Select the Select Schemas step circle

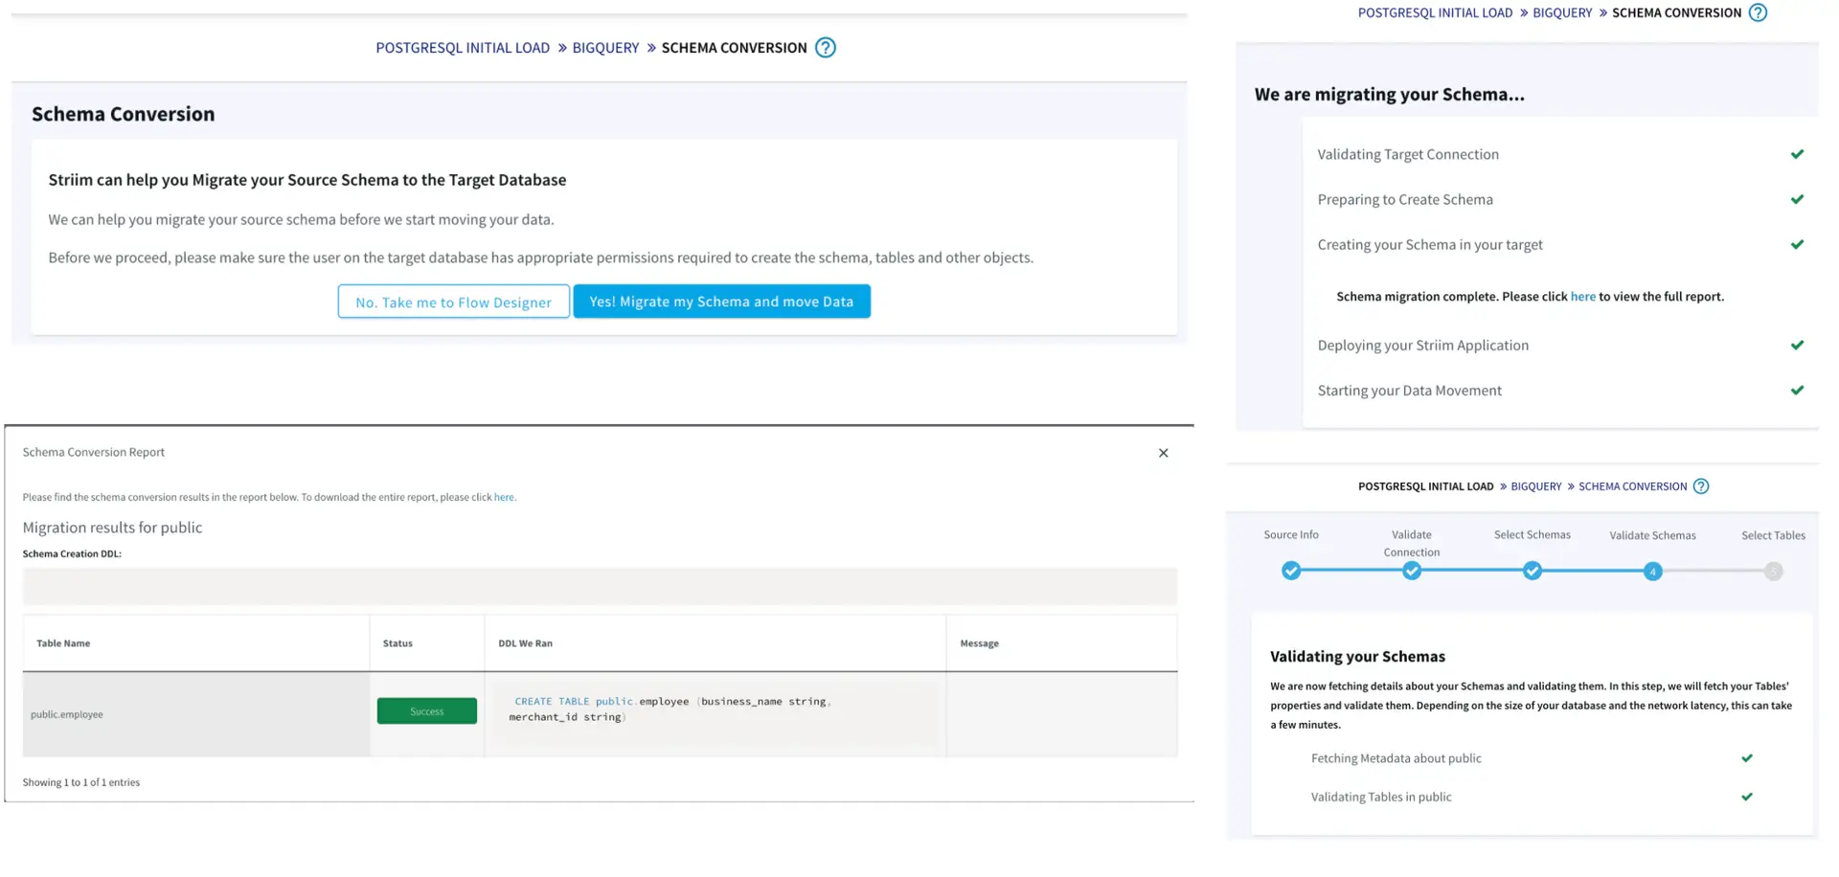(x=1532, y=572)
